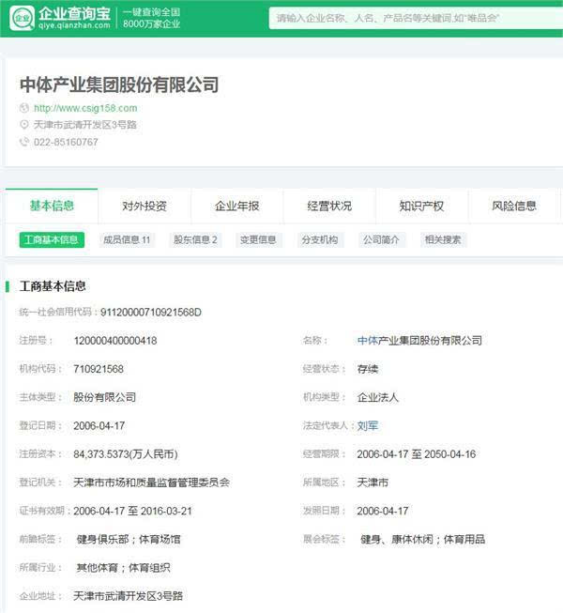Image resolution: width=563 pixels, height=613 pixels.
Task: Switch to the 对外投资 tab
Action: (x=145, y=206)
